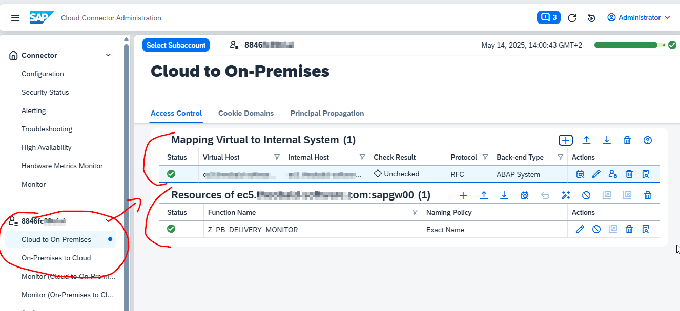
Task: Switch to the Cookie Domains tab
Action: pos(246,114)
